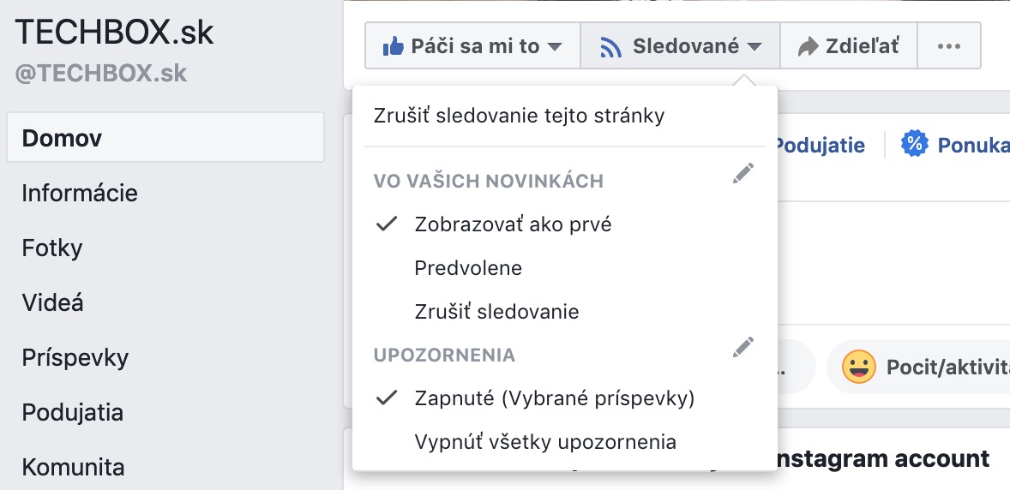
Task: Collapse the Sledované dropdown arrow
Action: click(x=754, y=47)
